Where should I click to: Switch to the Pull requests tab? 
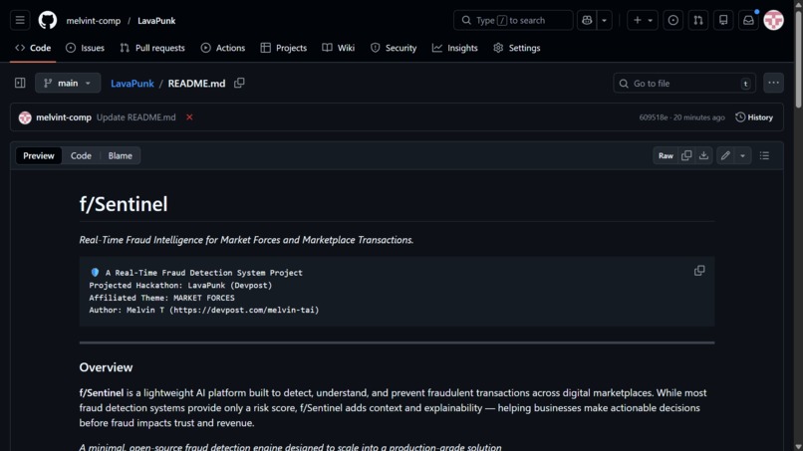pos(152,48)
